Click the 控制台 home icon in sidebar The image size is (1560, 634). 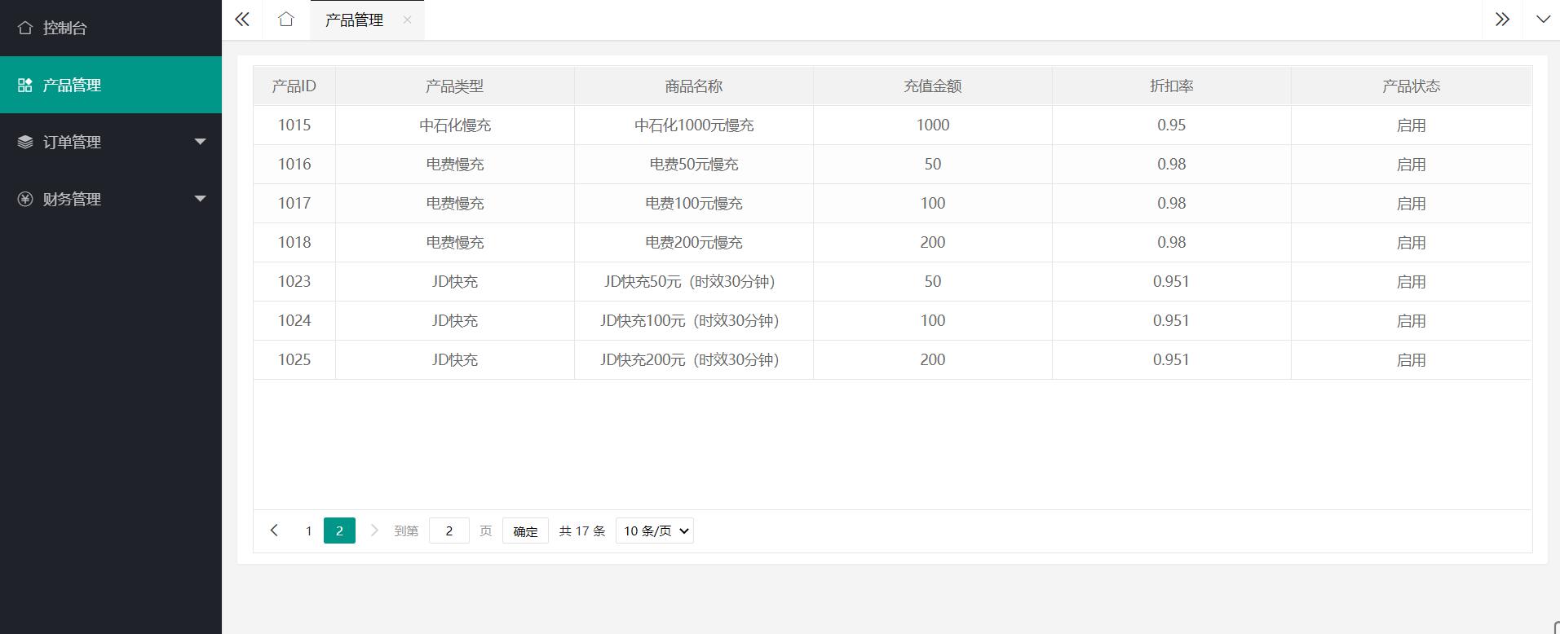(x=25, y=28)
